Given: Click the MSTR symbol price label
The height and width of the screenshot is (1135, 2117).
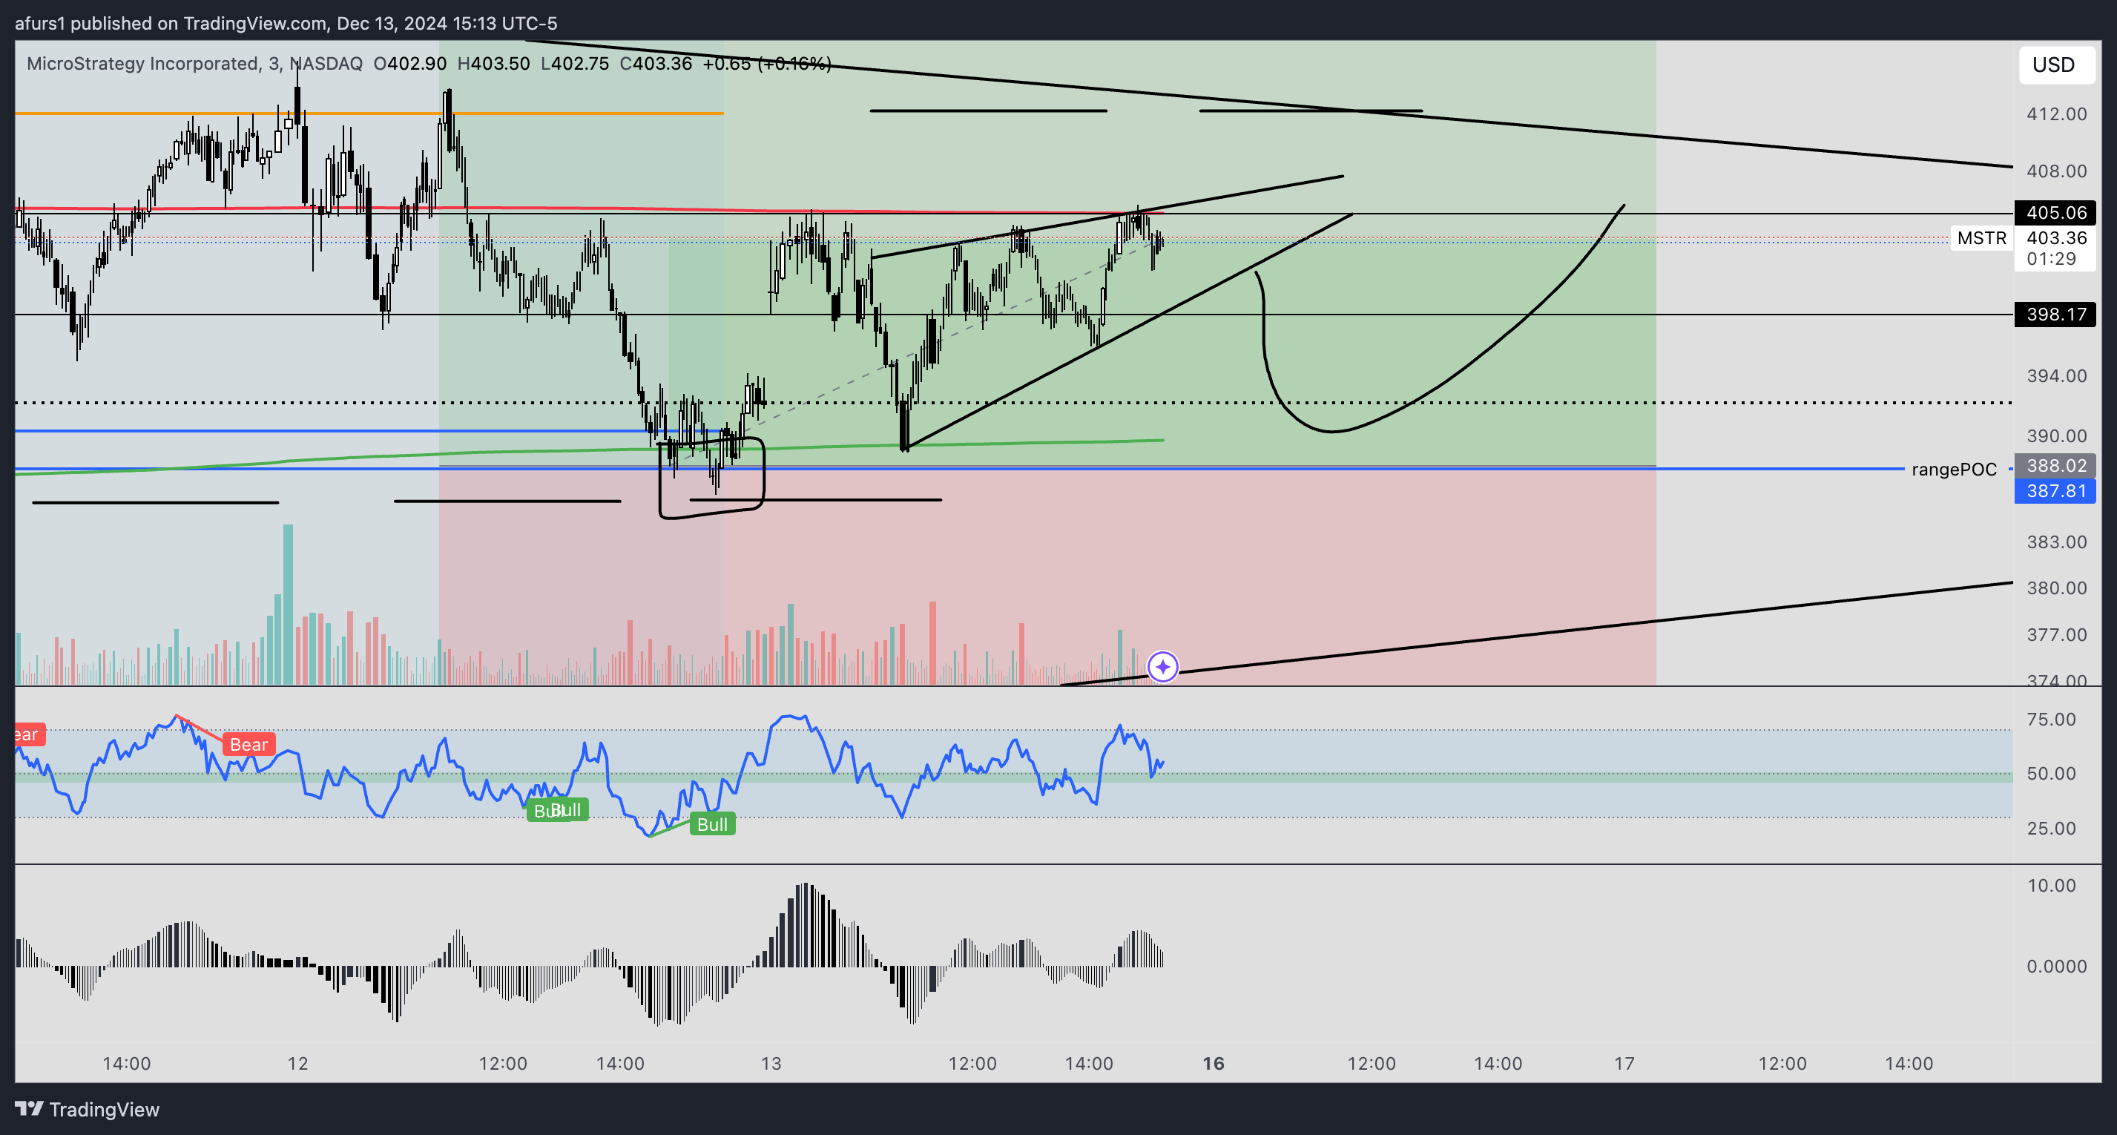Looking at the screenshot, I should tap(1981, 238).
